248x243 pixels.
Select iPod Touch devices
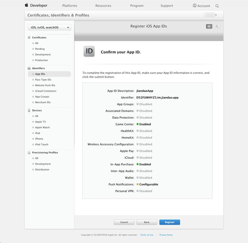click(42, 145)
